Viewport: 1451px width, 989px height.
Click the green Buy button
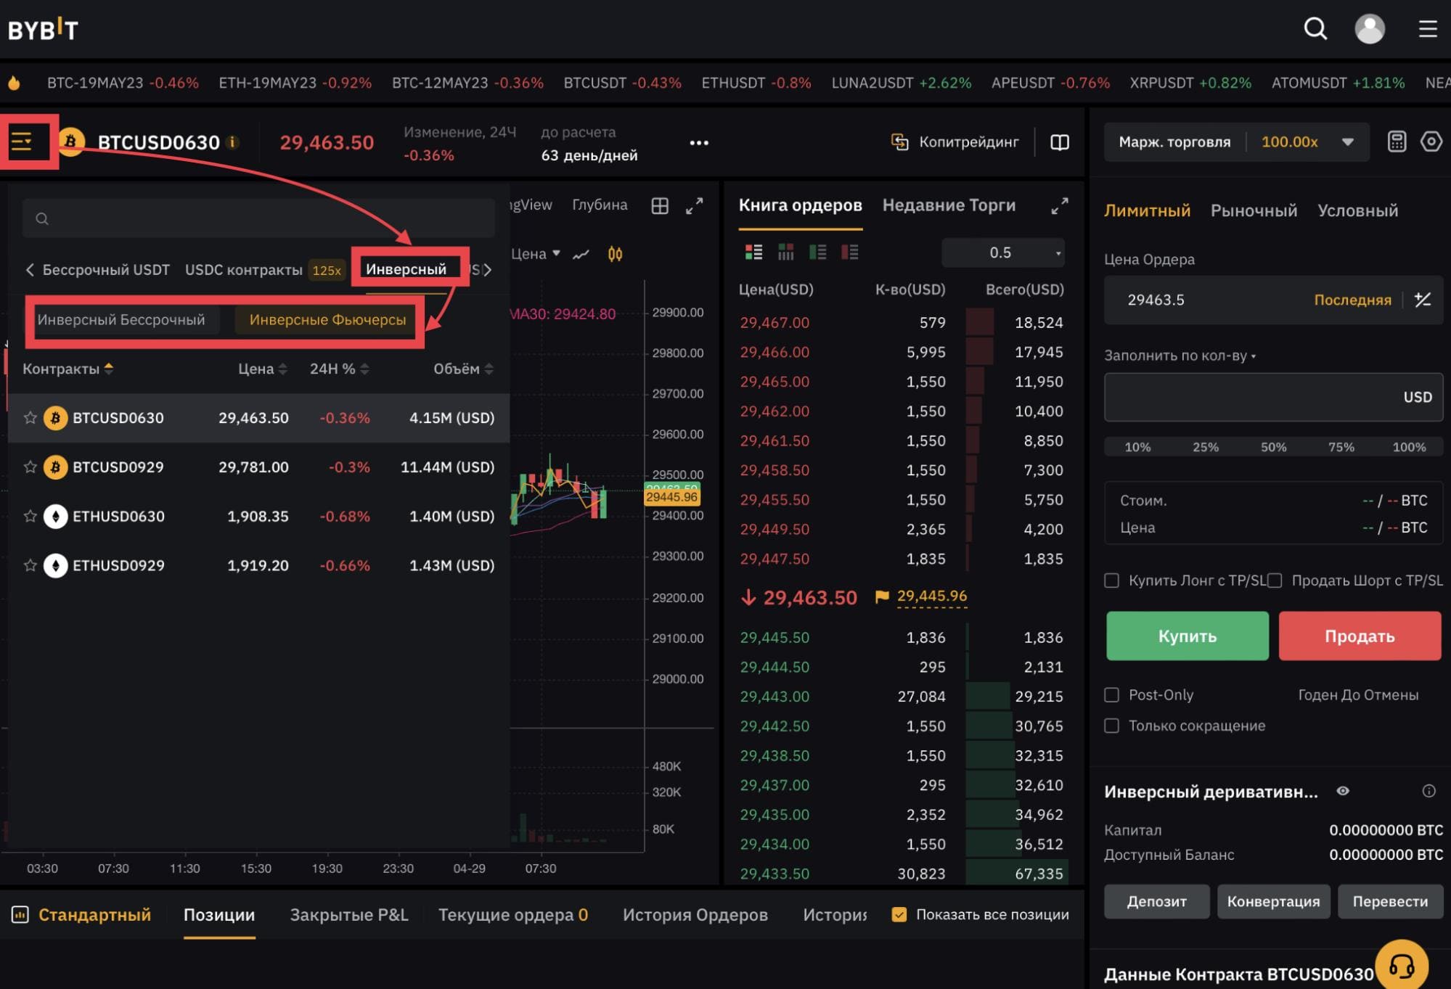(1188, 636)
